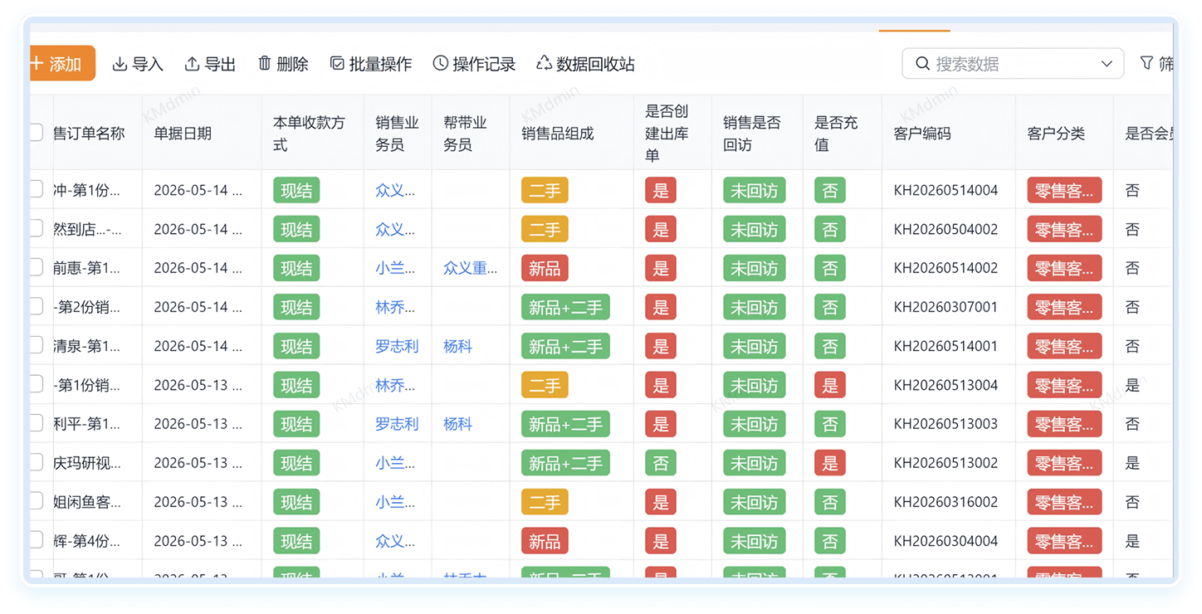Open salesperson link 罗志利 in 清泉 row

(397, 346)
